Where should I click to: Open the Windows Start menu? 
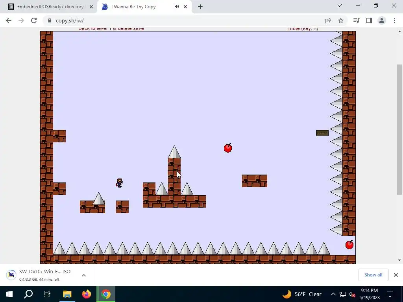(9, 294)
